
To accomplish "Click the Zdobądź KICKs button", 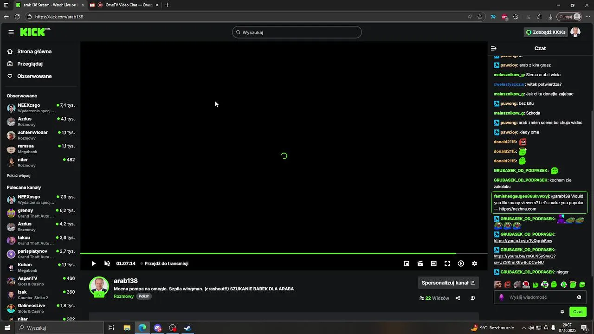I will pos(546,32).
